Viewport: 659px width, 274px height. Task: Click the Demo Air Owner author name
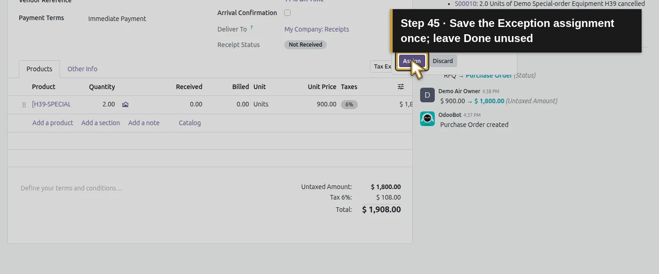pos(459,91)
